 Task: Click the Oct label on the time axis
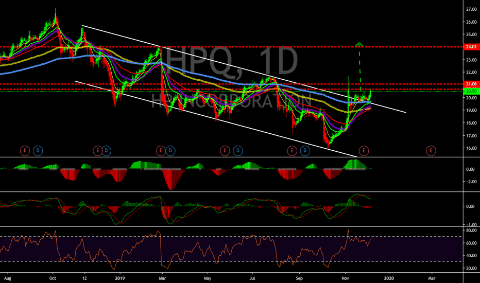point(53,278)
